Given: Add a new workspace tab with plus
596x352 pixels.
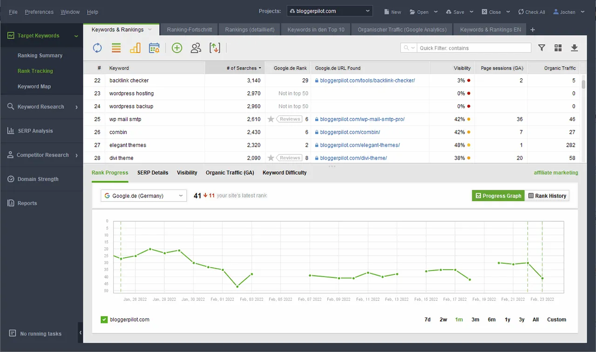Looking at the screenshot, I should point(533,30).
